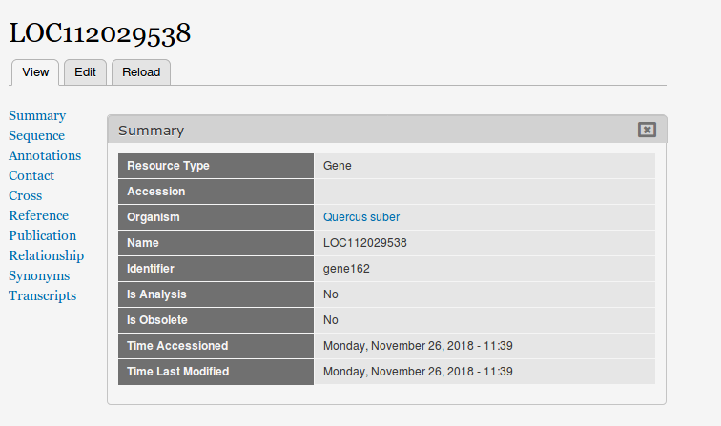Show the Synonyms section

(x=39, y=275)
